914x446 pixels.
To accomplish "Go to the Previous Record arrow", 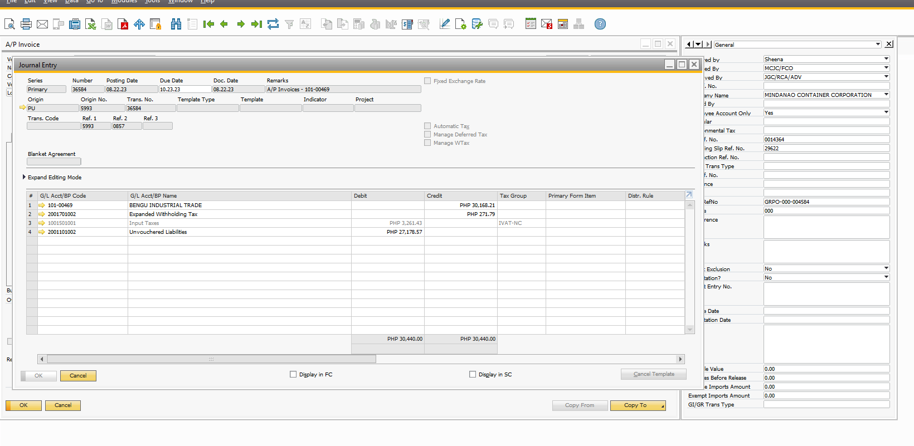I will [x=224, y=24].
